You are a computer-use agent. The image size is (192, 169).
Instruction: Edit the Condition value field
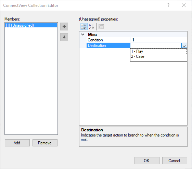click(159, 40)
